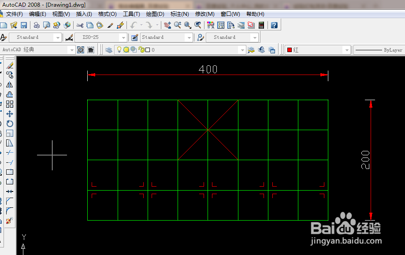Click the Redo arrow

[149, 25]
